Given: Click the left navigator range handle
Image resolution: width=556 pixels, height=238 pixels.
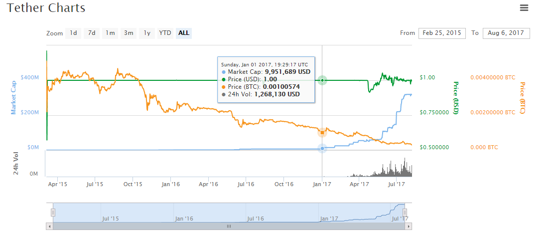Looking at the screenshot, I should coord(53,213).
